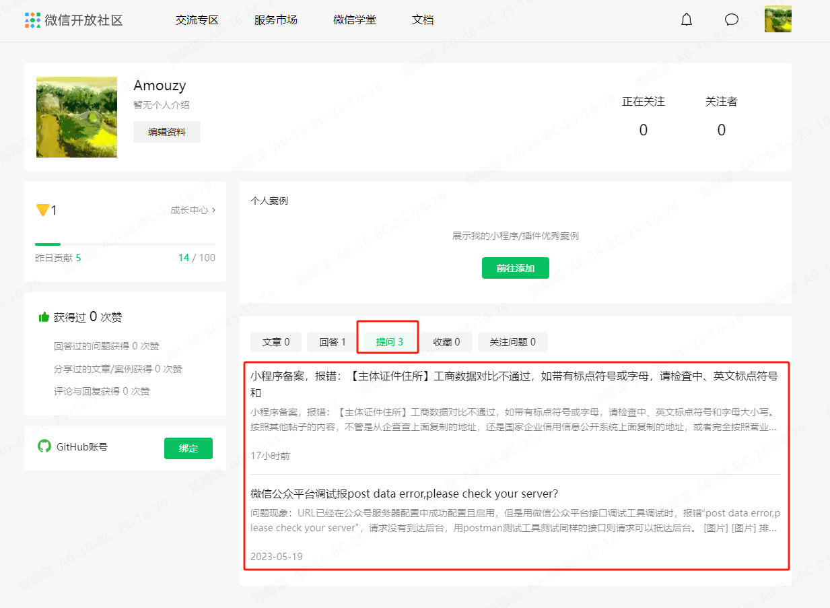Click the contribution progress bar
Screen dimensions: 830x608
(x=125, y=244)
